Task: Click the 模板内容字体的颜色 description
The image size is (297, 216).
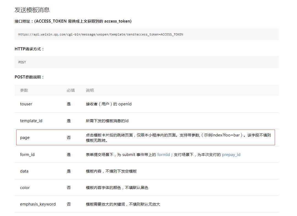Action: pyautogui.click(x=117, y=188)
